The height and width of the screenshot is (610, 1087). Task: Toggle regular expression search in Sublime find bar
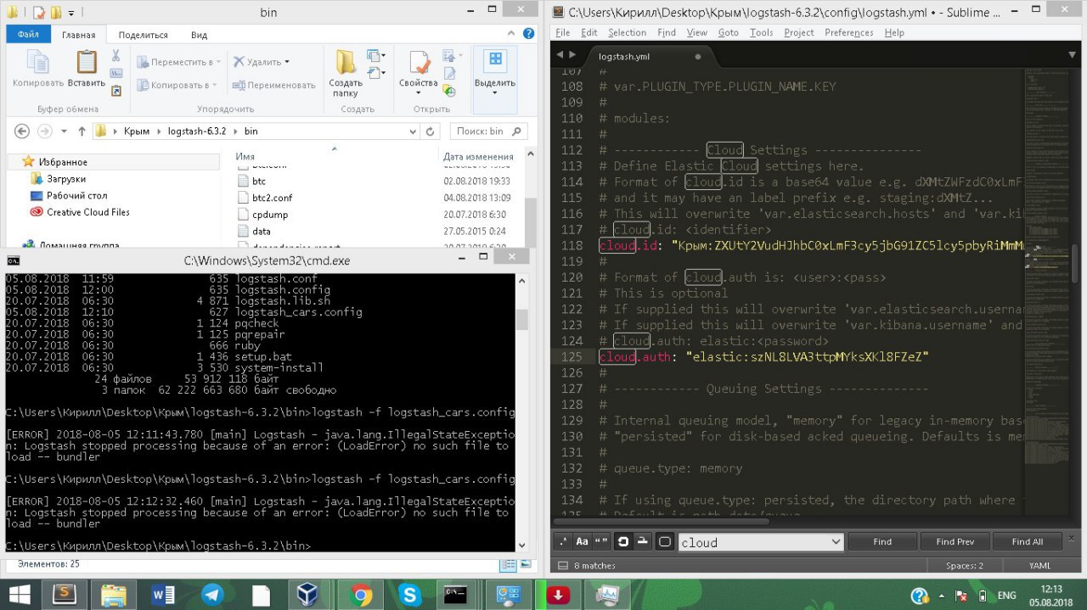pyautogui.click(x=564, y=541)
